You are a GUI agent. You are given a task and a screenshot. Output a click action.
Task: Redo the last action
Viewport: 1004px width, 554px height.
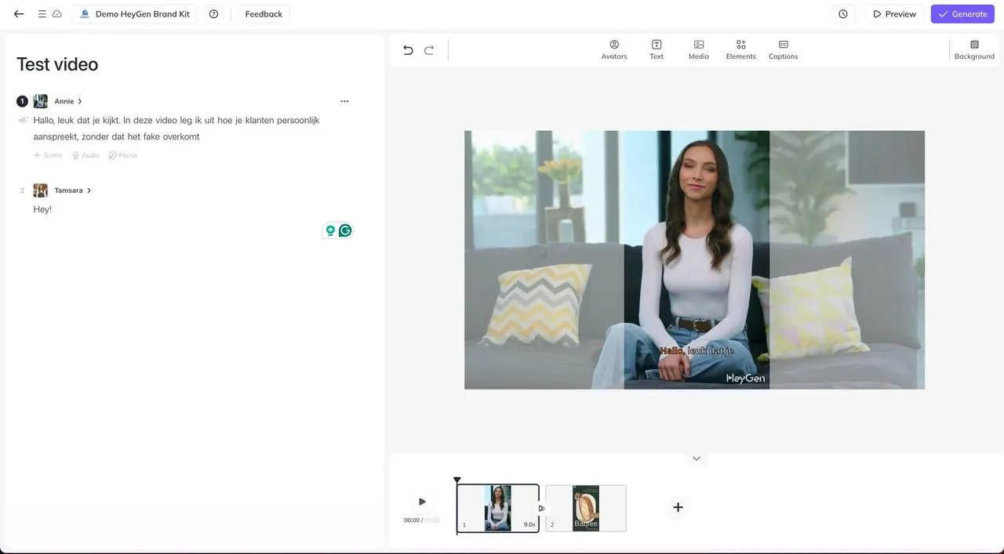[x=429, y=50]
